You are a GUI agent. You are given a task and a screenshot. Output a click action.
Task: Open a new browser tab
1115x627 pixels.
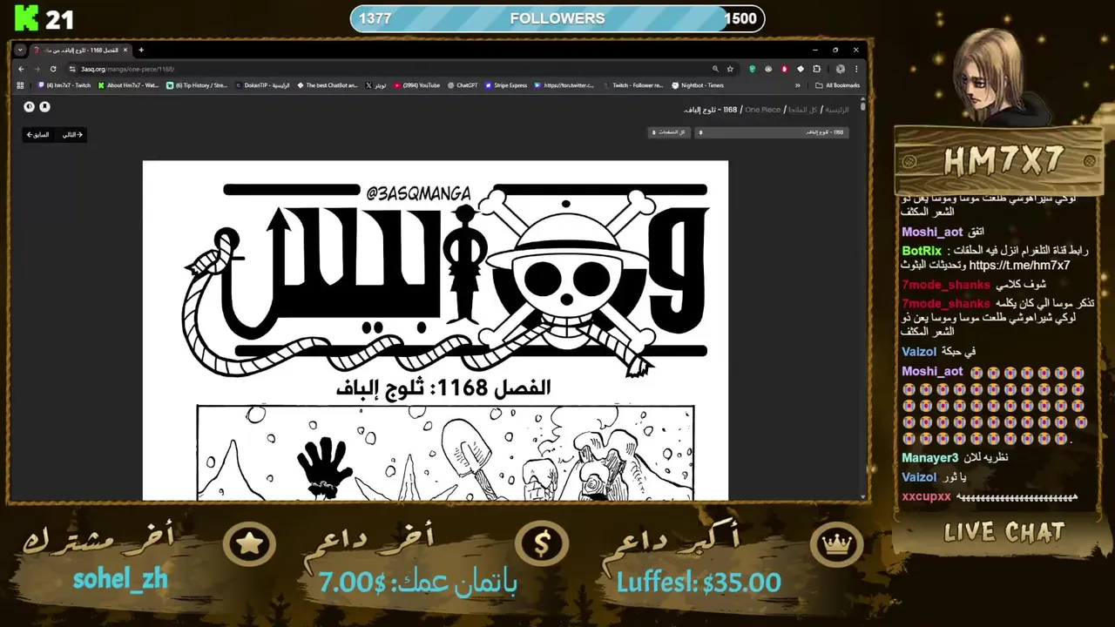141,50
